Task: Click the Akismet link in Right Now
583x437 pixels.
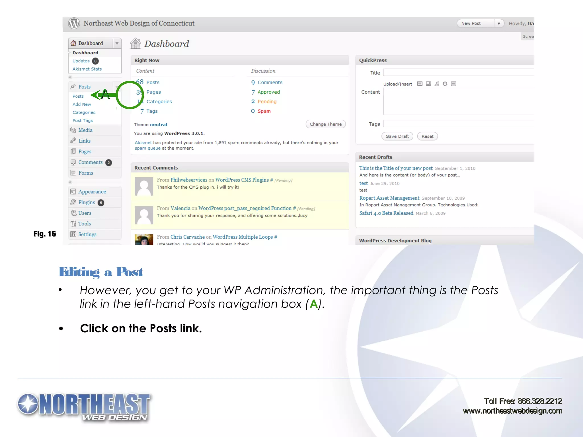Action: click(x=143, y=143)
